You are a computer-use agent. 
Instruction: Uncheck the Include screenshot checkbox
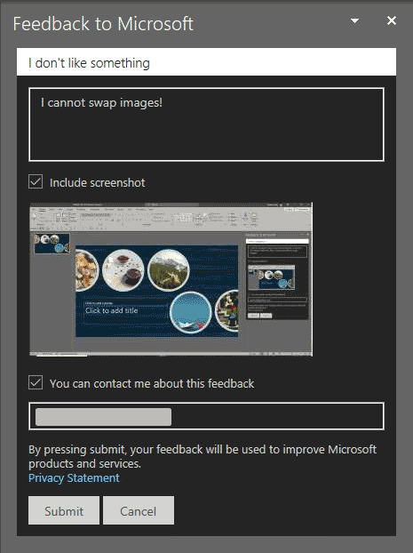[x=36, y=181]
